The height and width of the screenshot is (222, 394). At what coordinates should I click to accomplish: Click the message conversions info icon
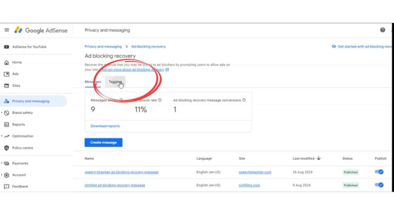[244, 100]
